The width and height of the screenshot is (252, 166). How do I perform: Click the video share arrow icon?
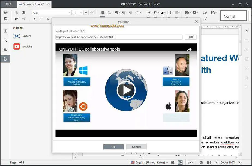(x=190, y=49)
